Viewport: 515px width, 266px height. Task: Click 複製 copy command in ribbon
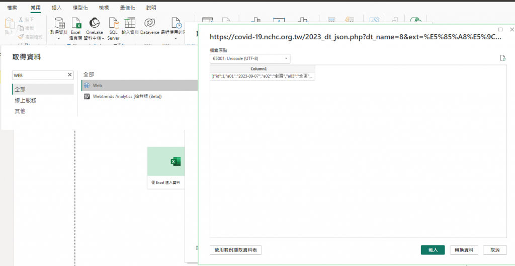coord(26,28)
